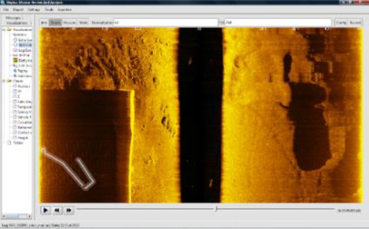Toggle the Info mode button
Viewport: 369px width, 229px height.
(x=44, y=22)
